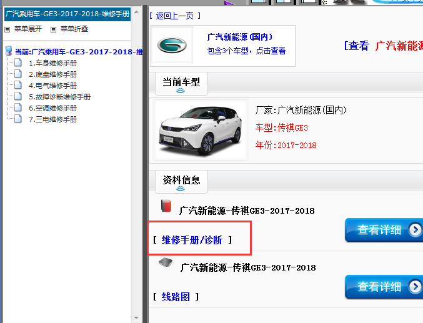Select the 当前车型 tab header
The height and width of the screenshot is (323, 423).
click(x=181, y=84)
